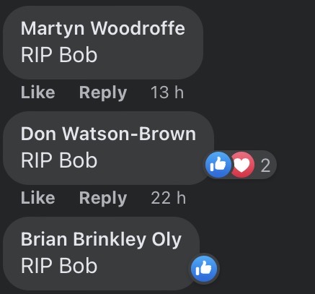Select the RIP Bob text under Brian Brinkley Oly
The width and height of the screenshot is (315, 294).
(59, 265)
